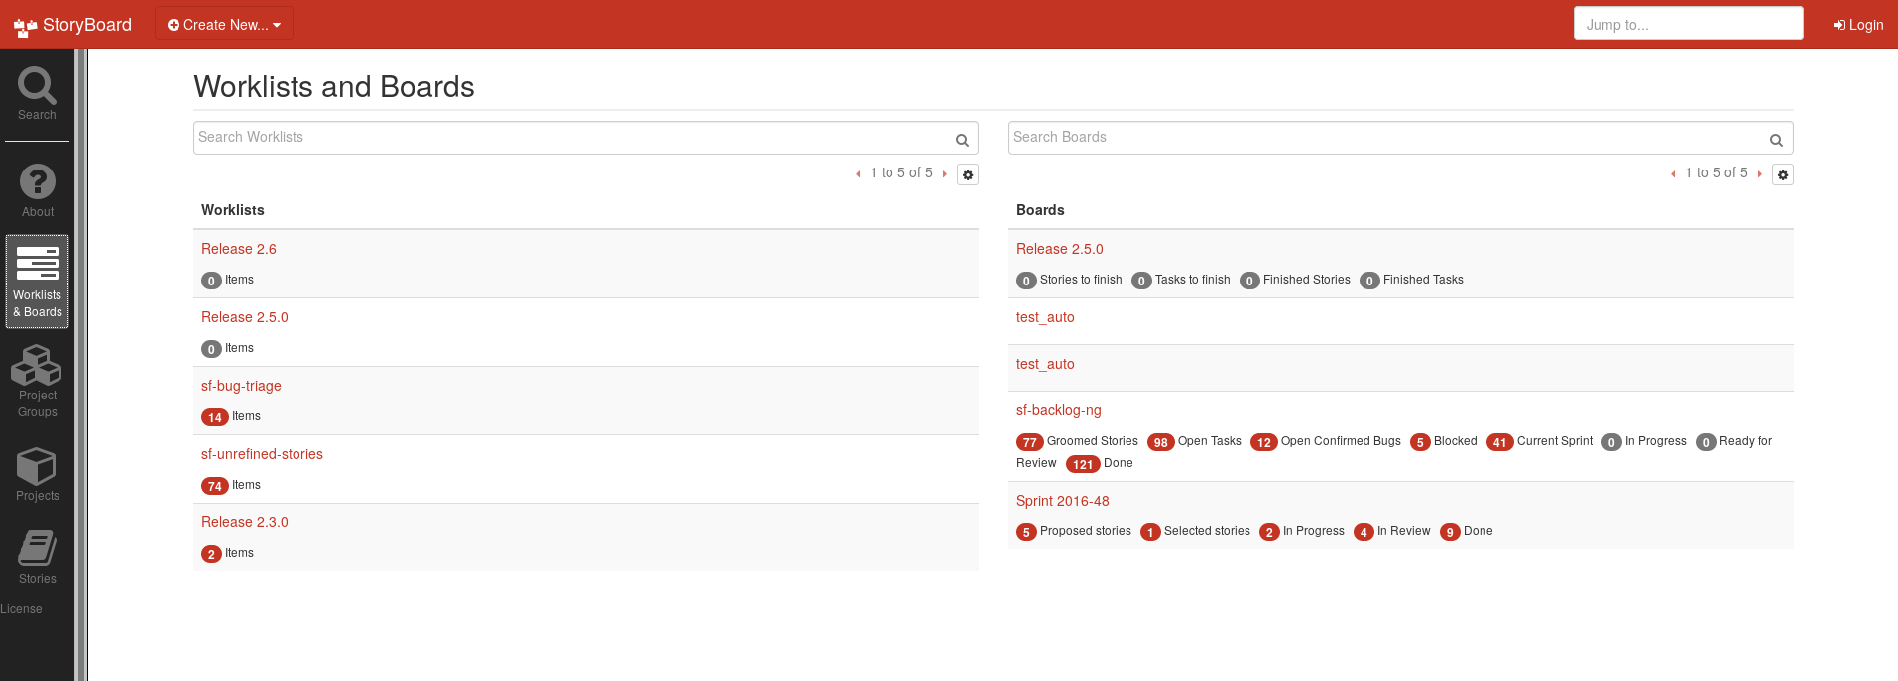Go to next page of worklists
Screen dimensions: 1898x681
945,174
